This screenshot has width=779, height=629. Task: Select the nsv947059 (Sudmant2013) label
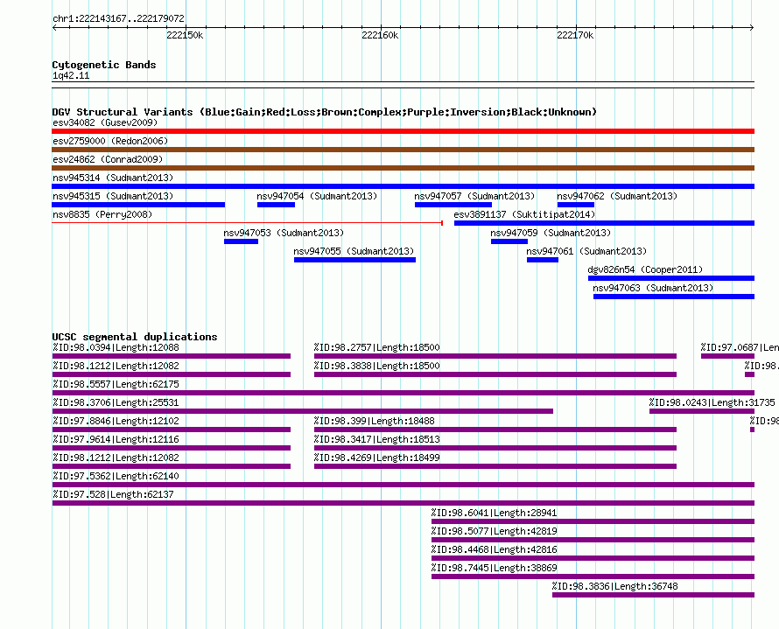[x=551, y=233]
